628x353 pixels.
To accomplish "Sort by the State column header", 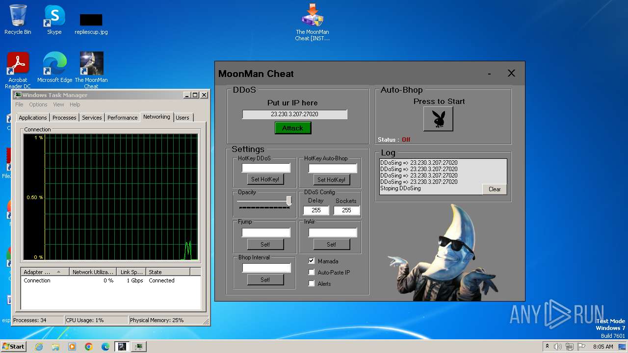I will (168, 272).
